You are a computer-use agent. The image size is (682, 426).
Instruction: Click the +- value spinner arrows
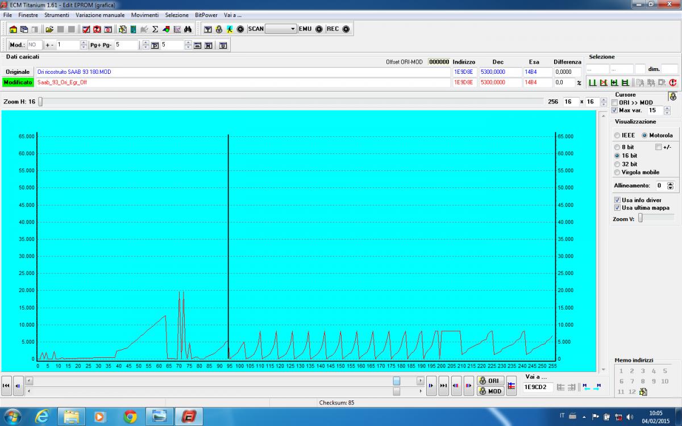pos(84,45)
